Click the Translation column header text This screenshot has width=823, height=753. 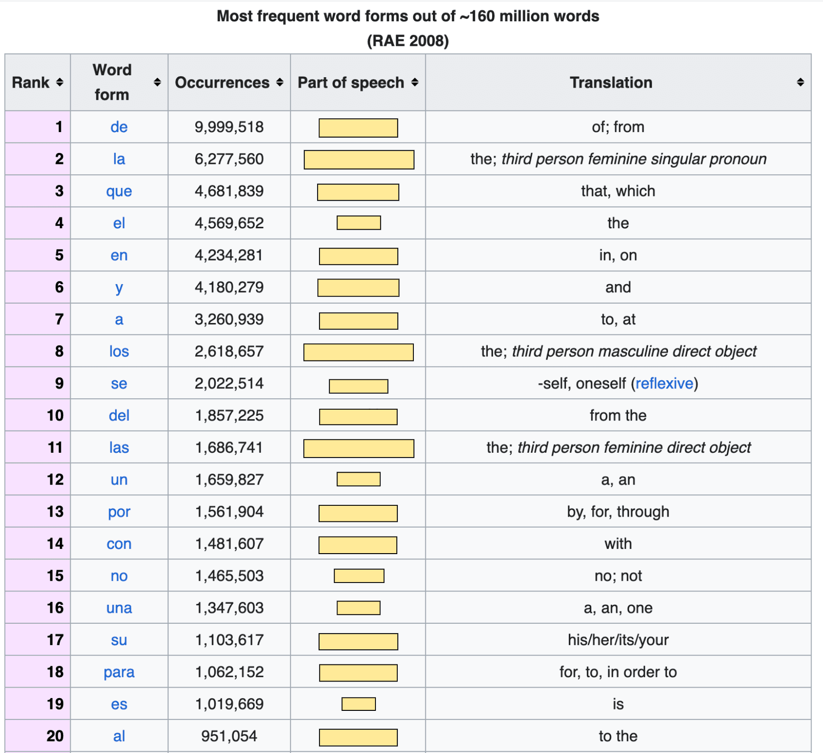[611, 82]
